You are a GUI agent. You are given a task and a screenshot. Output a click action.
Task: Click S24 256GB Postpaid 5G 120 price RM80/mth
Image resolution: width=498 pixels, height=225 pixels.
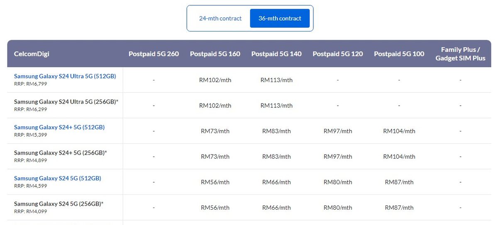(x=338, y=207)
